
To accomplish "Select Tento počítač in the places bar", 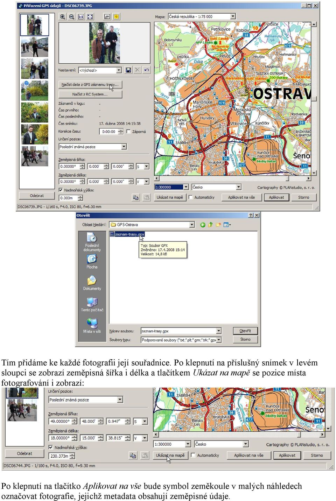I will (x=92, y=305).
